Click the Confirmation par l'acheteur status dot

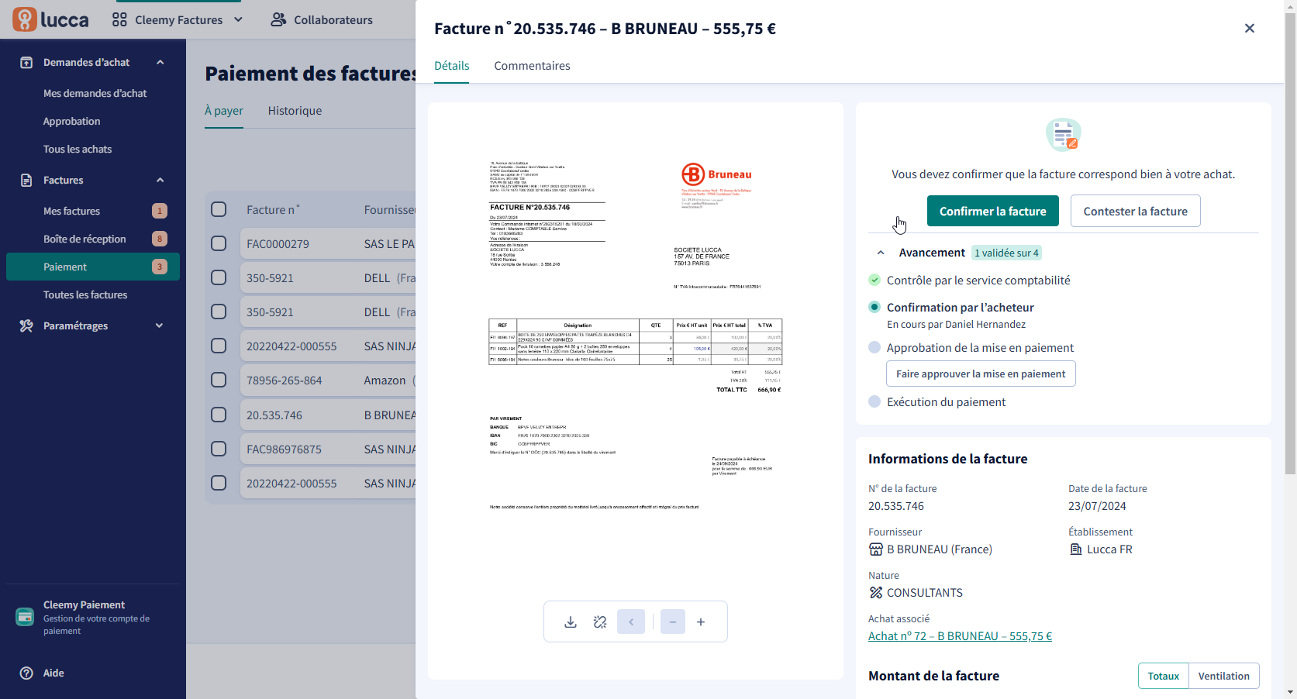pyautogui.click(x=874, y=307)
